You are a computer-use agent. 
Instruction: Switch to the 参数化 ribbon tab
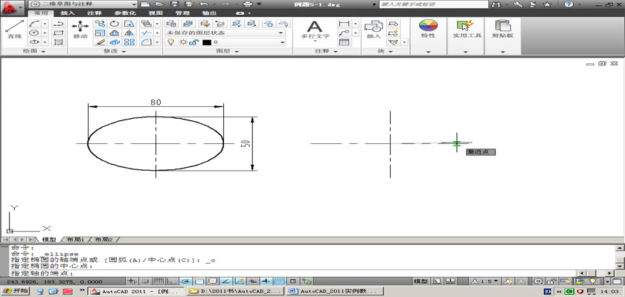[x=125, y=13]
